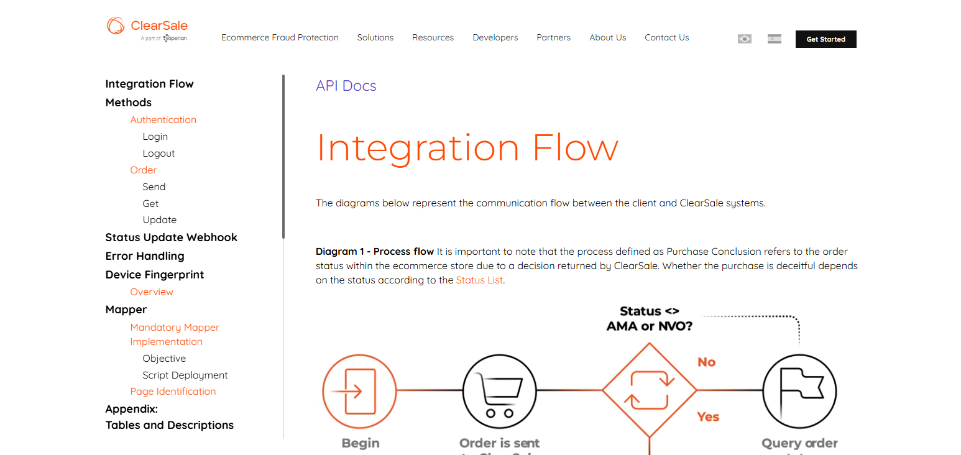961x455 pixels.
Task: Open Order in the sidebar
Action: point(143,170)
